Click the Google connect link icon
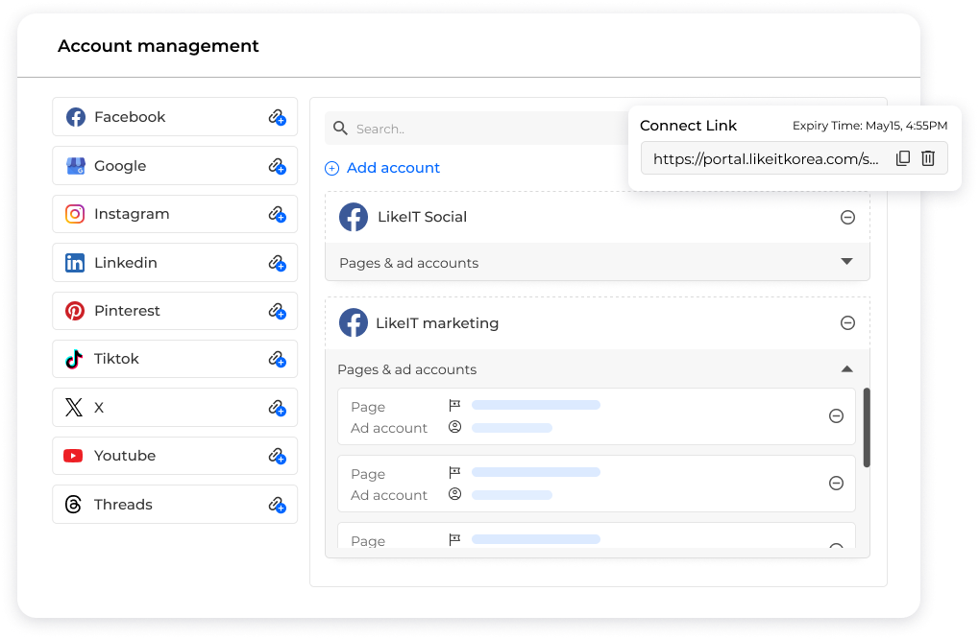979x639 pixels. 278,166
